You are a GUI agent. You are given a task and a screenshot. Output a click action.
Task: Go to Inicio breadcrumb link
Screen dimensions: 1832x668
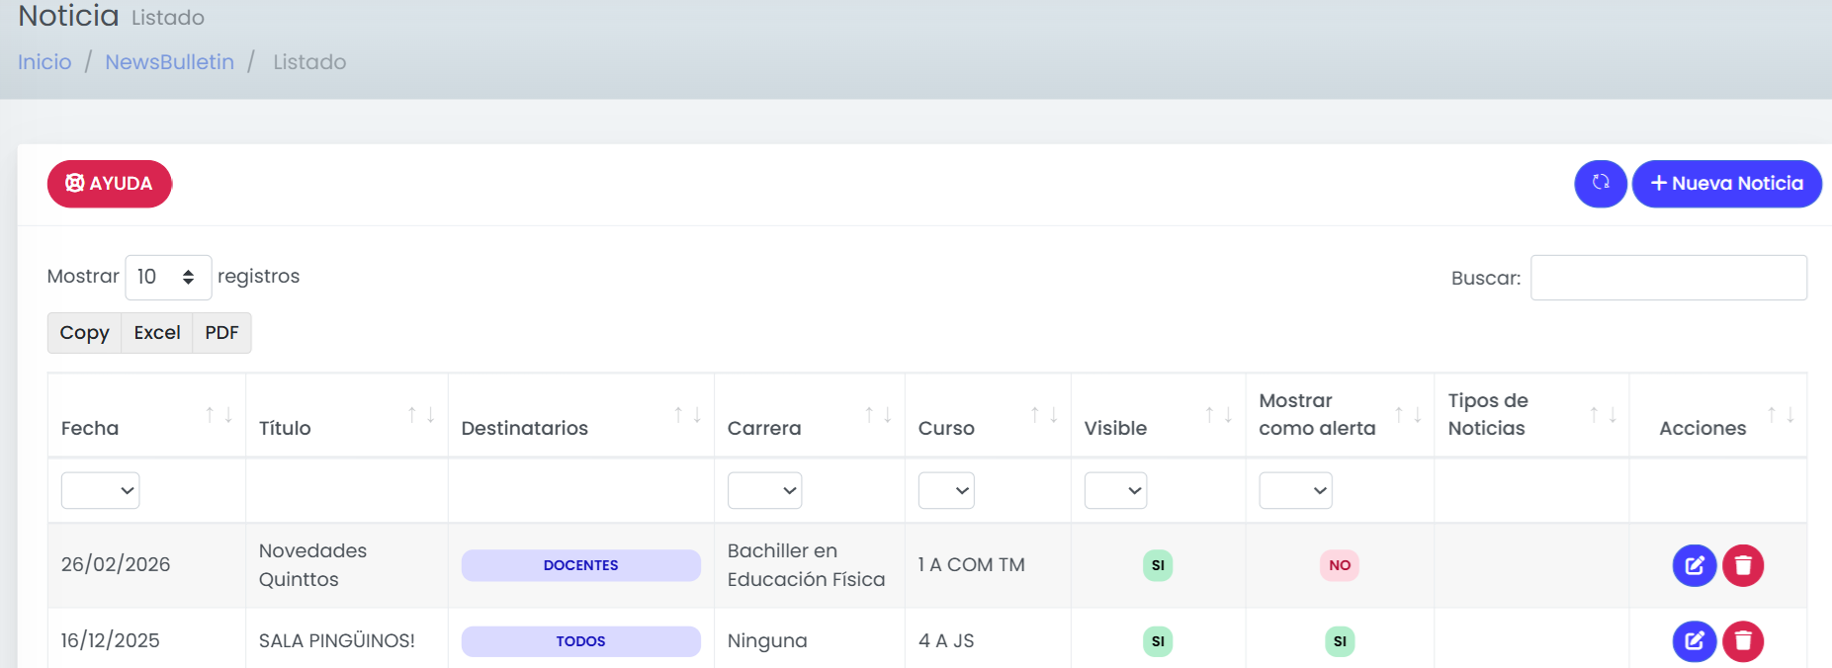[44, 62]
